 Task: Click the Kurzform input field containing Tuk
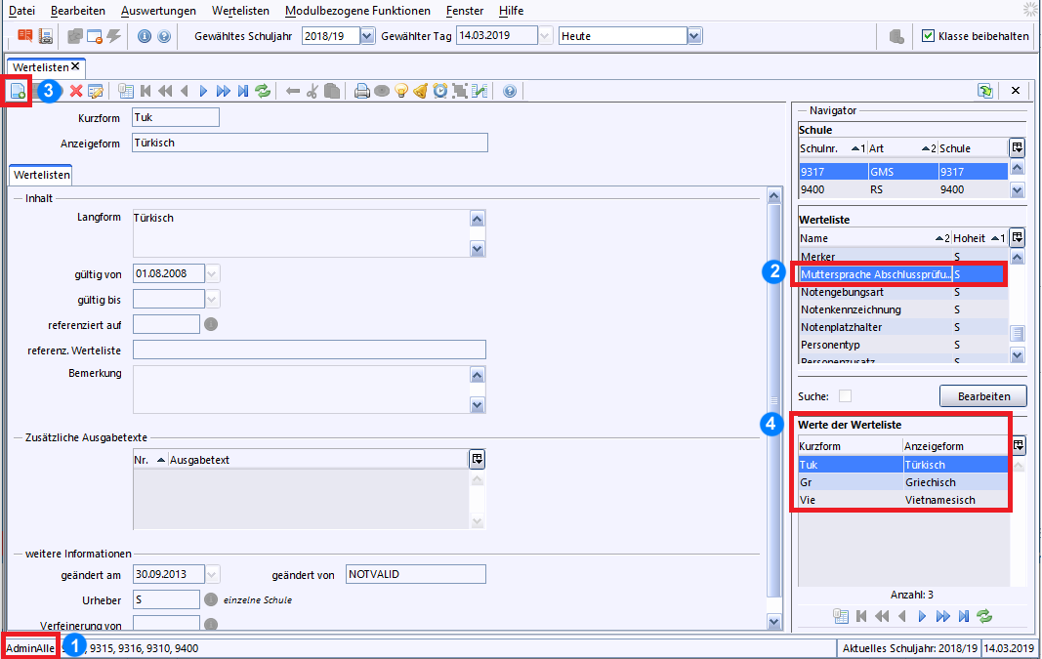tap(176, 117)
